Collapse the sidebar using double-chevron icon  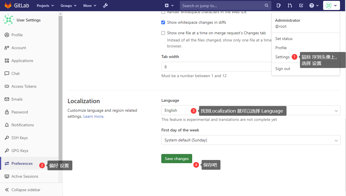pyautogui.click(x=7, y=190)
